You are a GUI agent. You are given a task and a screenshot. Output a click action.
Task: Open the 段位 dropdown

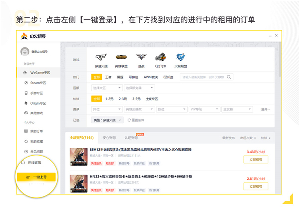coord(172,109)
